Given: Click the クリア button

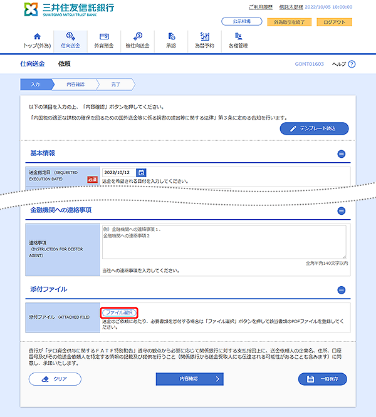Looking at the screenshot, I should (55, 379).
